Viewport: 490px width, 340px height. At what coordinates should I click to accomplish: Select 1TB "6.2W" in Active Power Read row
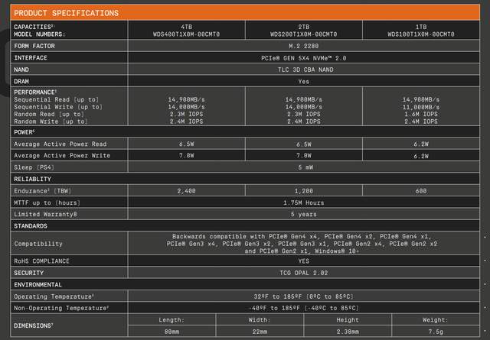click(x=421, y=144)
